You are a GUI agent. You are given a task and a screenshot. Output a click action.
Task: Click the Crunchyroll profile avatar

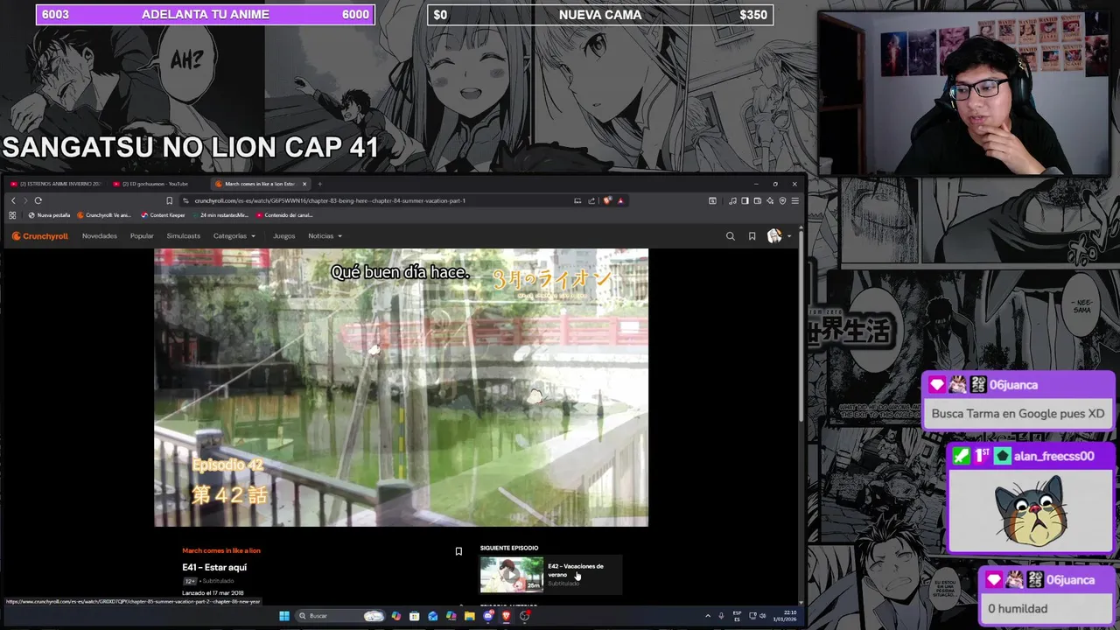774,235
